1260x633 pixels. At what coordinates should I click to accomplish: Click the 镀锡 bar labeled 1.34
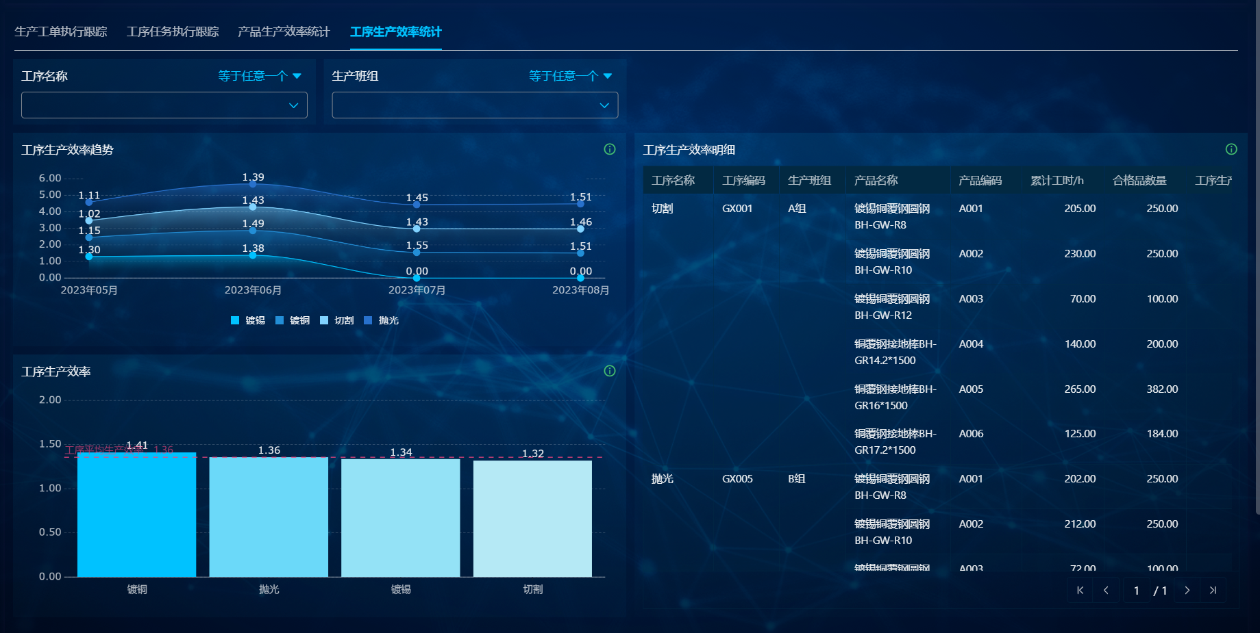[401, 518]
